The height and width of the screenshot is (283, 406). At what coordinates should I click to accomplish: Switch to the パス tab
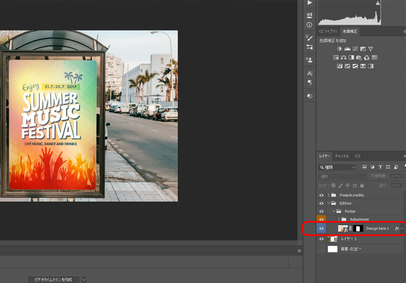(357, 156)
